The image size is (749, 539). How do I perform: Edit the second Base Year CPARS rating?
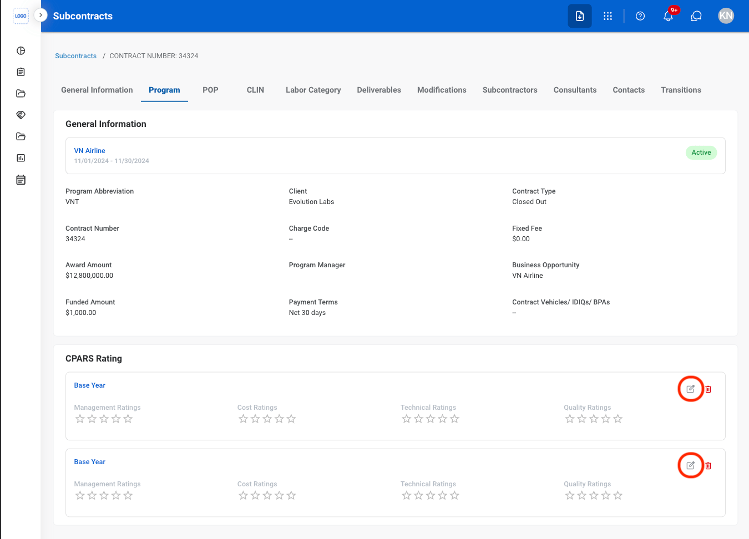click(x=691, y=465)
